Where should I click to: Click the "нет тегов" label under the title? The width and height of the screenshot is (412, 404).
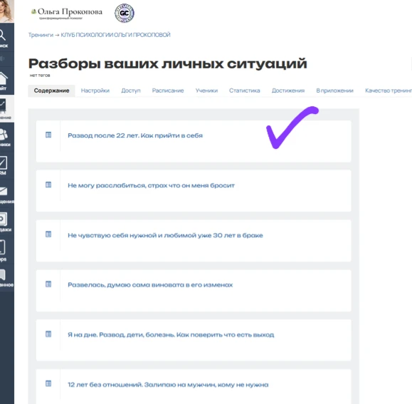pyautogui.click(x=40, y=76)
